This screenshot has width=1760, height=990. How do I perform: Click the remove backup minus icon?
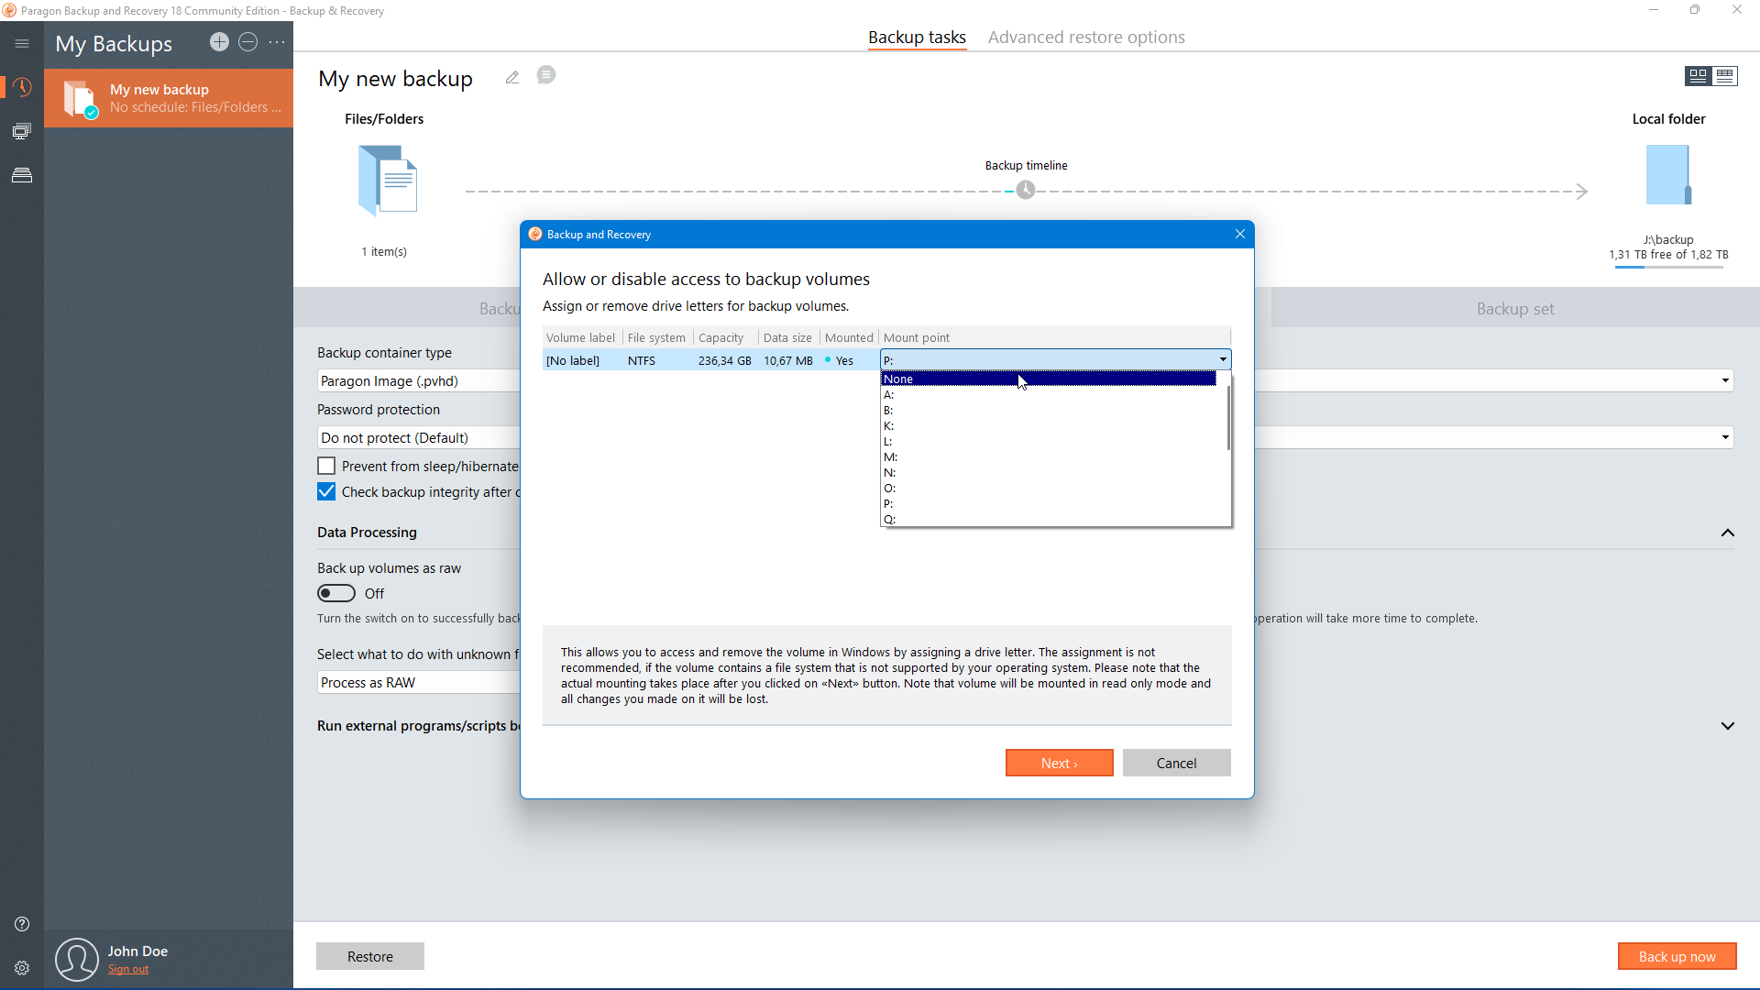pos(247,42)
